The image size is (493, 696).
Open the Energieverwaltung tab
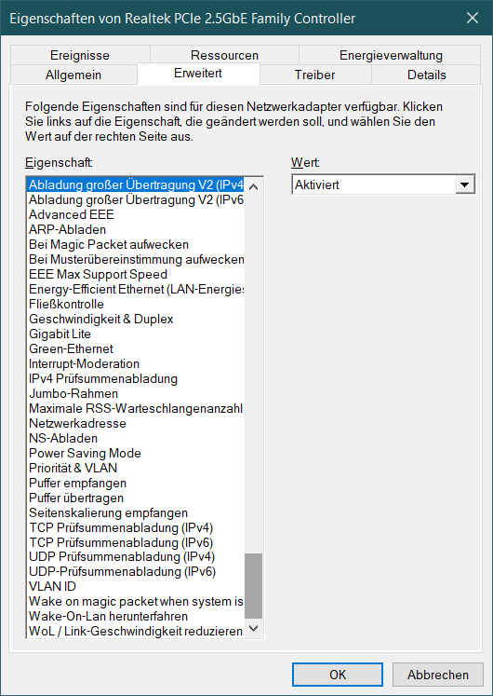click(x=391, y=55)
